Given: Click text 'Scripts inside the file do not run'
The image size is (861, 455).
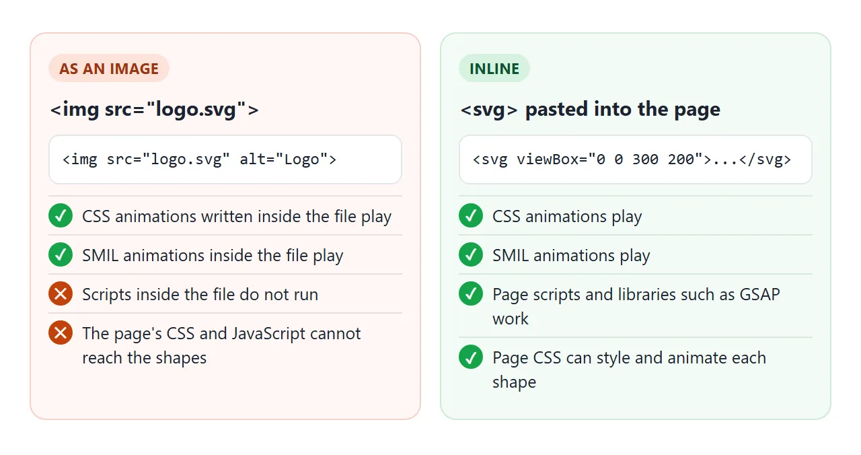Looking at the screenshot, I should coord(200,295).
